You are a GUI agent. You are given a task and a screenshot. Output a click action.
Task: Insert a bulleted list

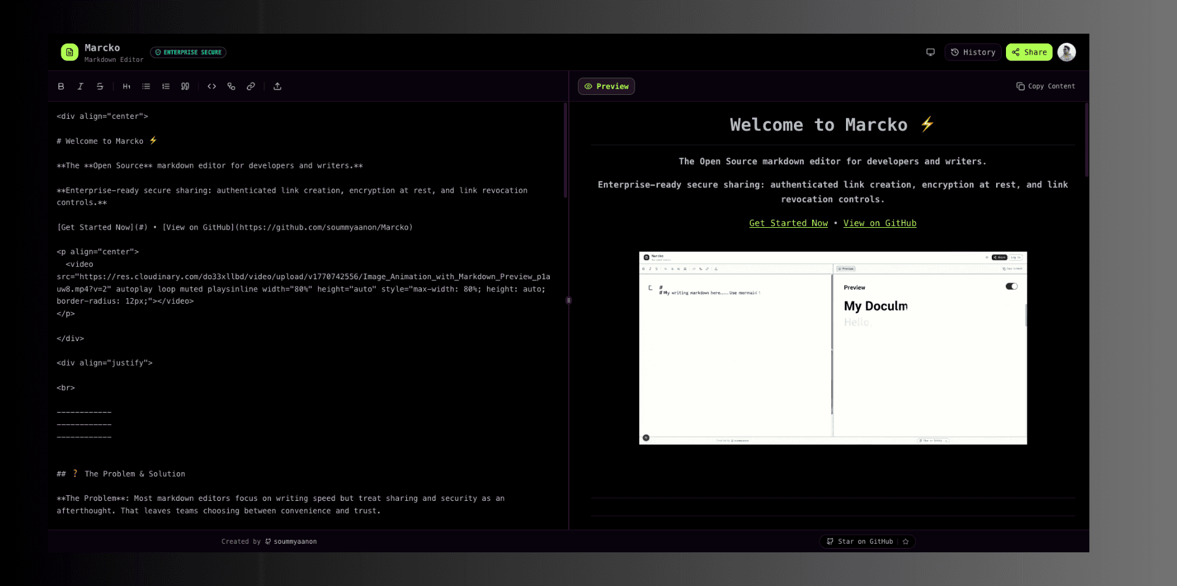pos(146,86)
